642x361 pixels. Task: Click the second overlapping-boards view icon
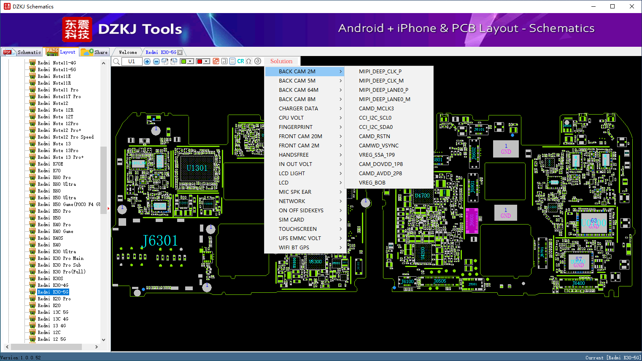click(173, 62)
